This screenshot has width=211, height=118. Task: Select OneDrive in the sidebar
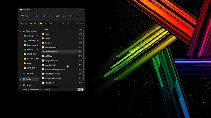[x=29, y=73]
